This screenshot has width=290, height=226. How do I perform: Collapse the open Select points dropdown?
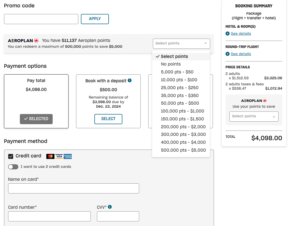(x=181, y=43)
